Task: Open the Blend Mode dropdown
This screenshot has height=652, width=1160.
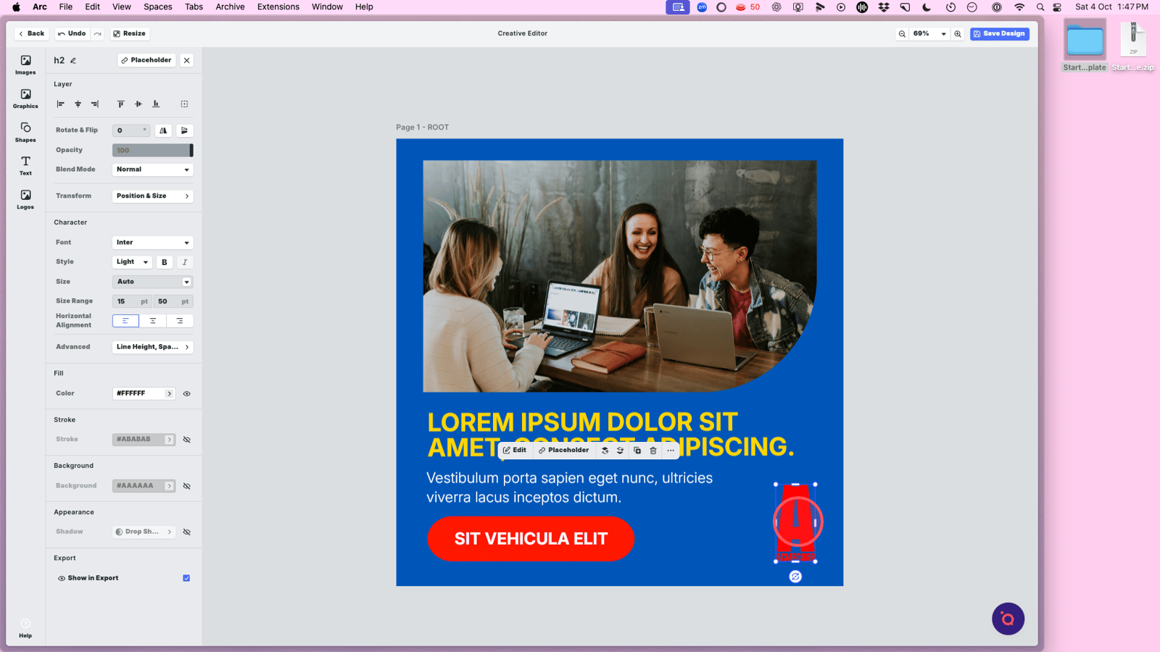Action: 153,170
